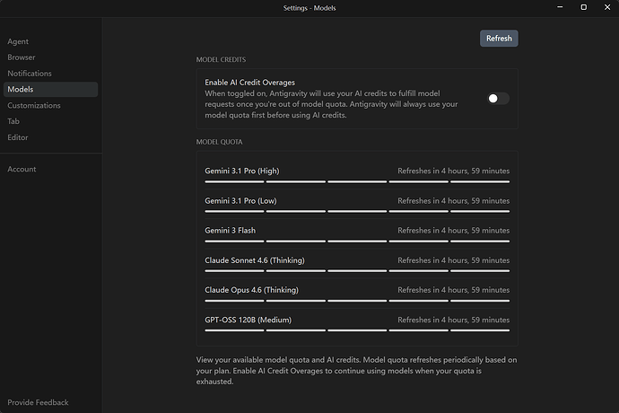The width and height of the screenshot is (619, 413).
Task: Click the Gemini 3.1 Pro (High) model name
Action: tap(242, 171)
